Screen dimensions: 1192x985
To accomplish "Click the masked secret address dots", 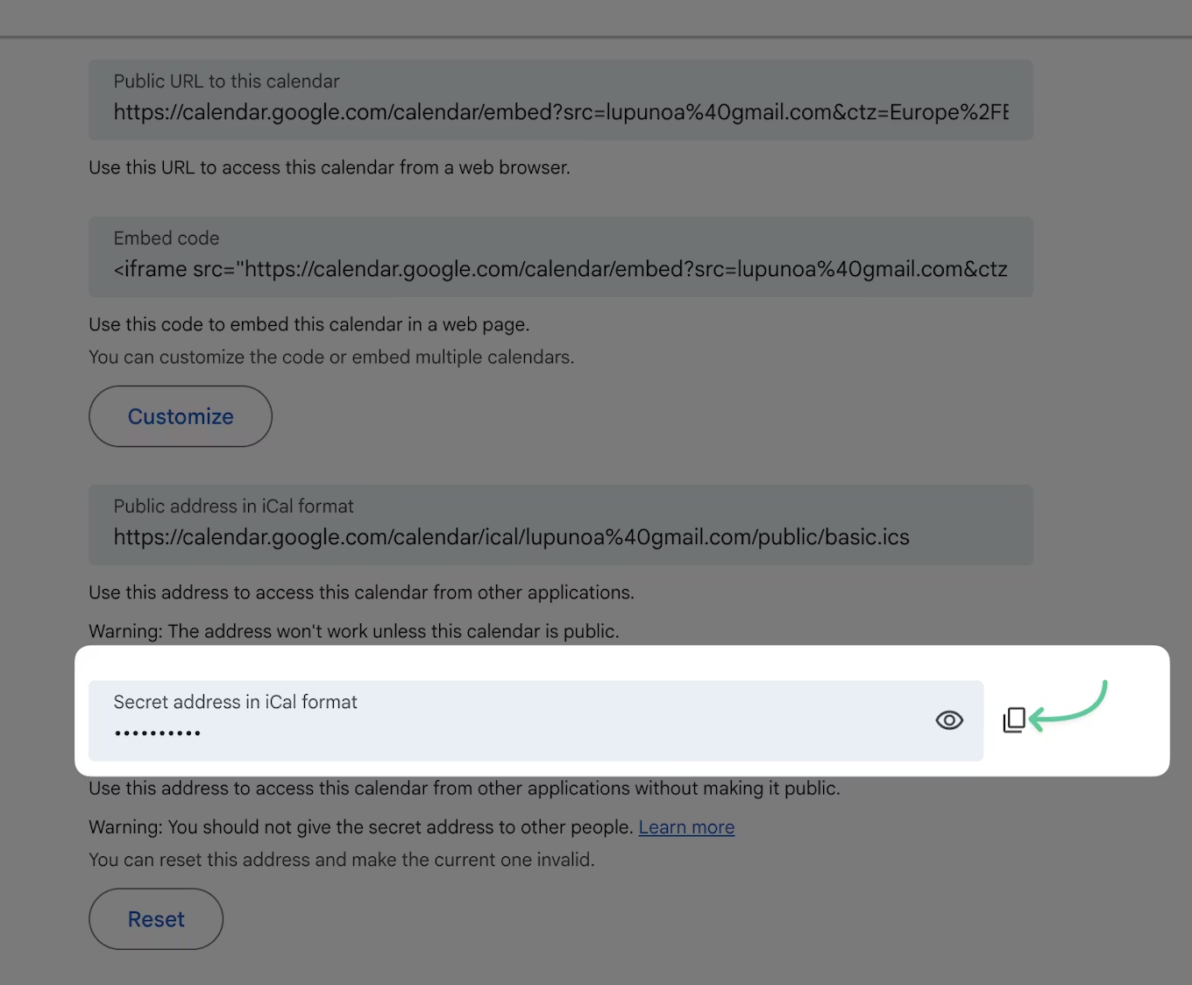I will pos(158,733).
